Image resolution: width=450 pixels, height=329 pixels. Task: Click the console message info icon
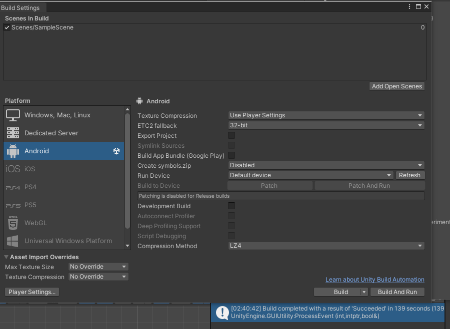point(222,313)
